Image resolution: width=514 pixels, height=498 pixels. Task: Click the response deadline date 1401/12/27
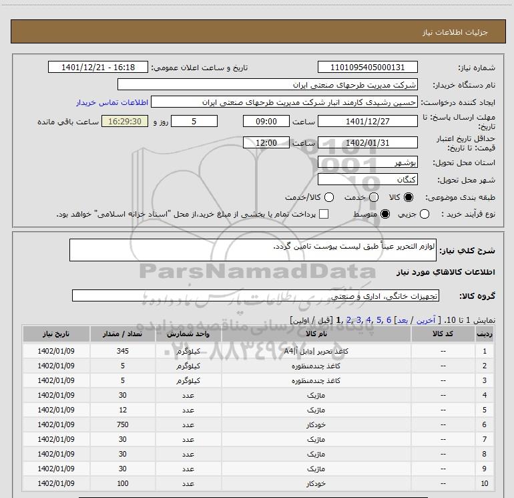point(367,121)
